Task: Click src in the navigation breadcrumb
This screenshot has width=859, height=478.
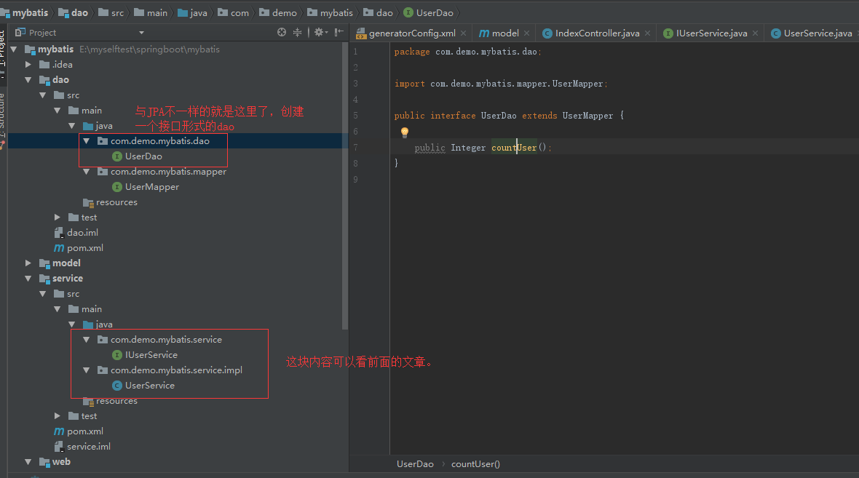Action: 111,12
